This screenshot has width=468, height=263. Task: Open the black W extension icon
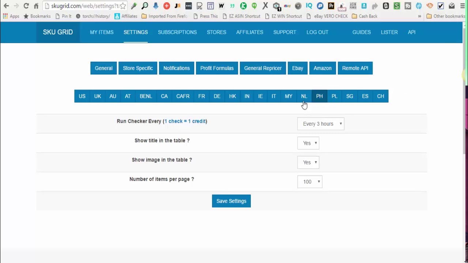(222, 6)
